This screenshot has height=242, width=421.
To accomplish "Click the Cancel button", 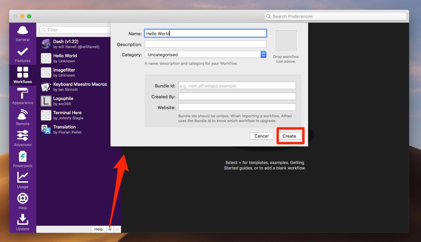I will pyautogui.click(x=261, y=136).
